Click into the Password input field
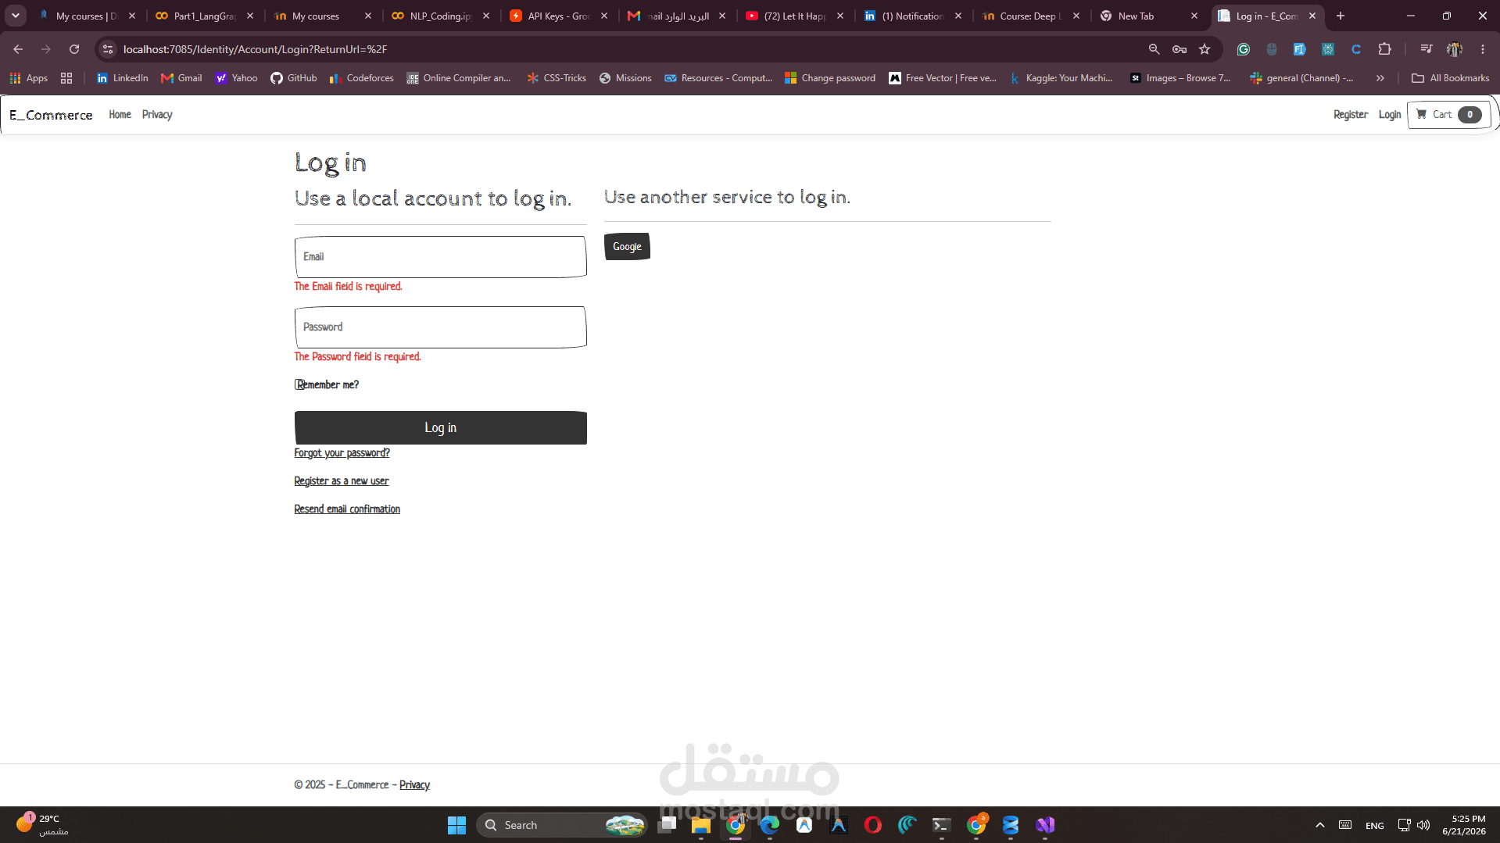Screen dimensions: 1500x843 pyautogui.click(x=441, y=327)
